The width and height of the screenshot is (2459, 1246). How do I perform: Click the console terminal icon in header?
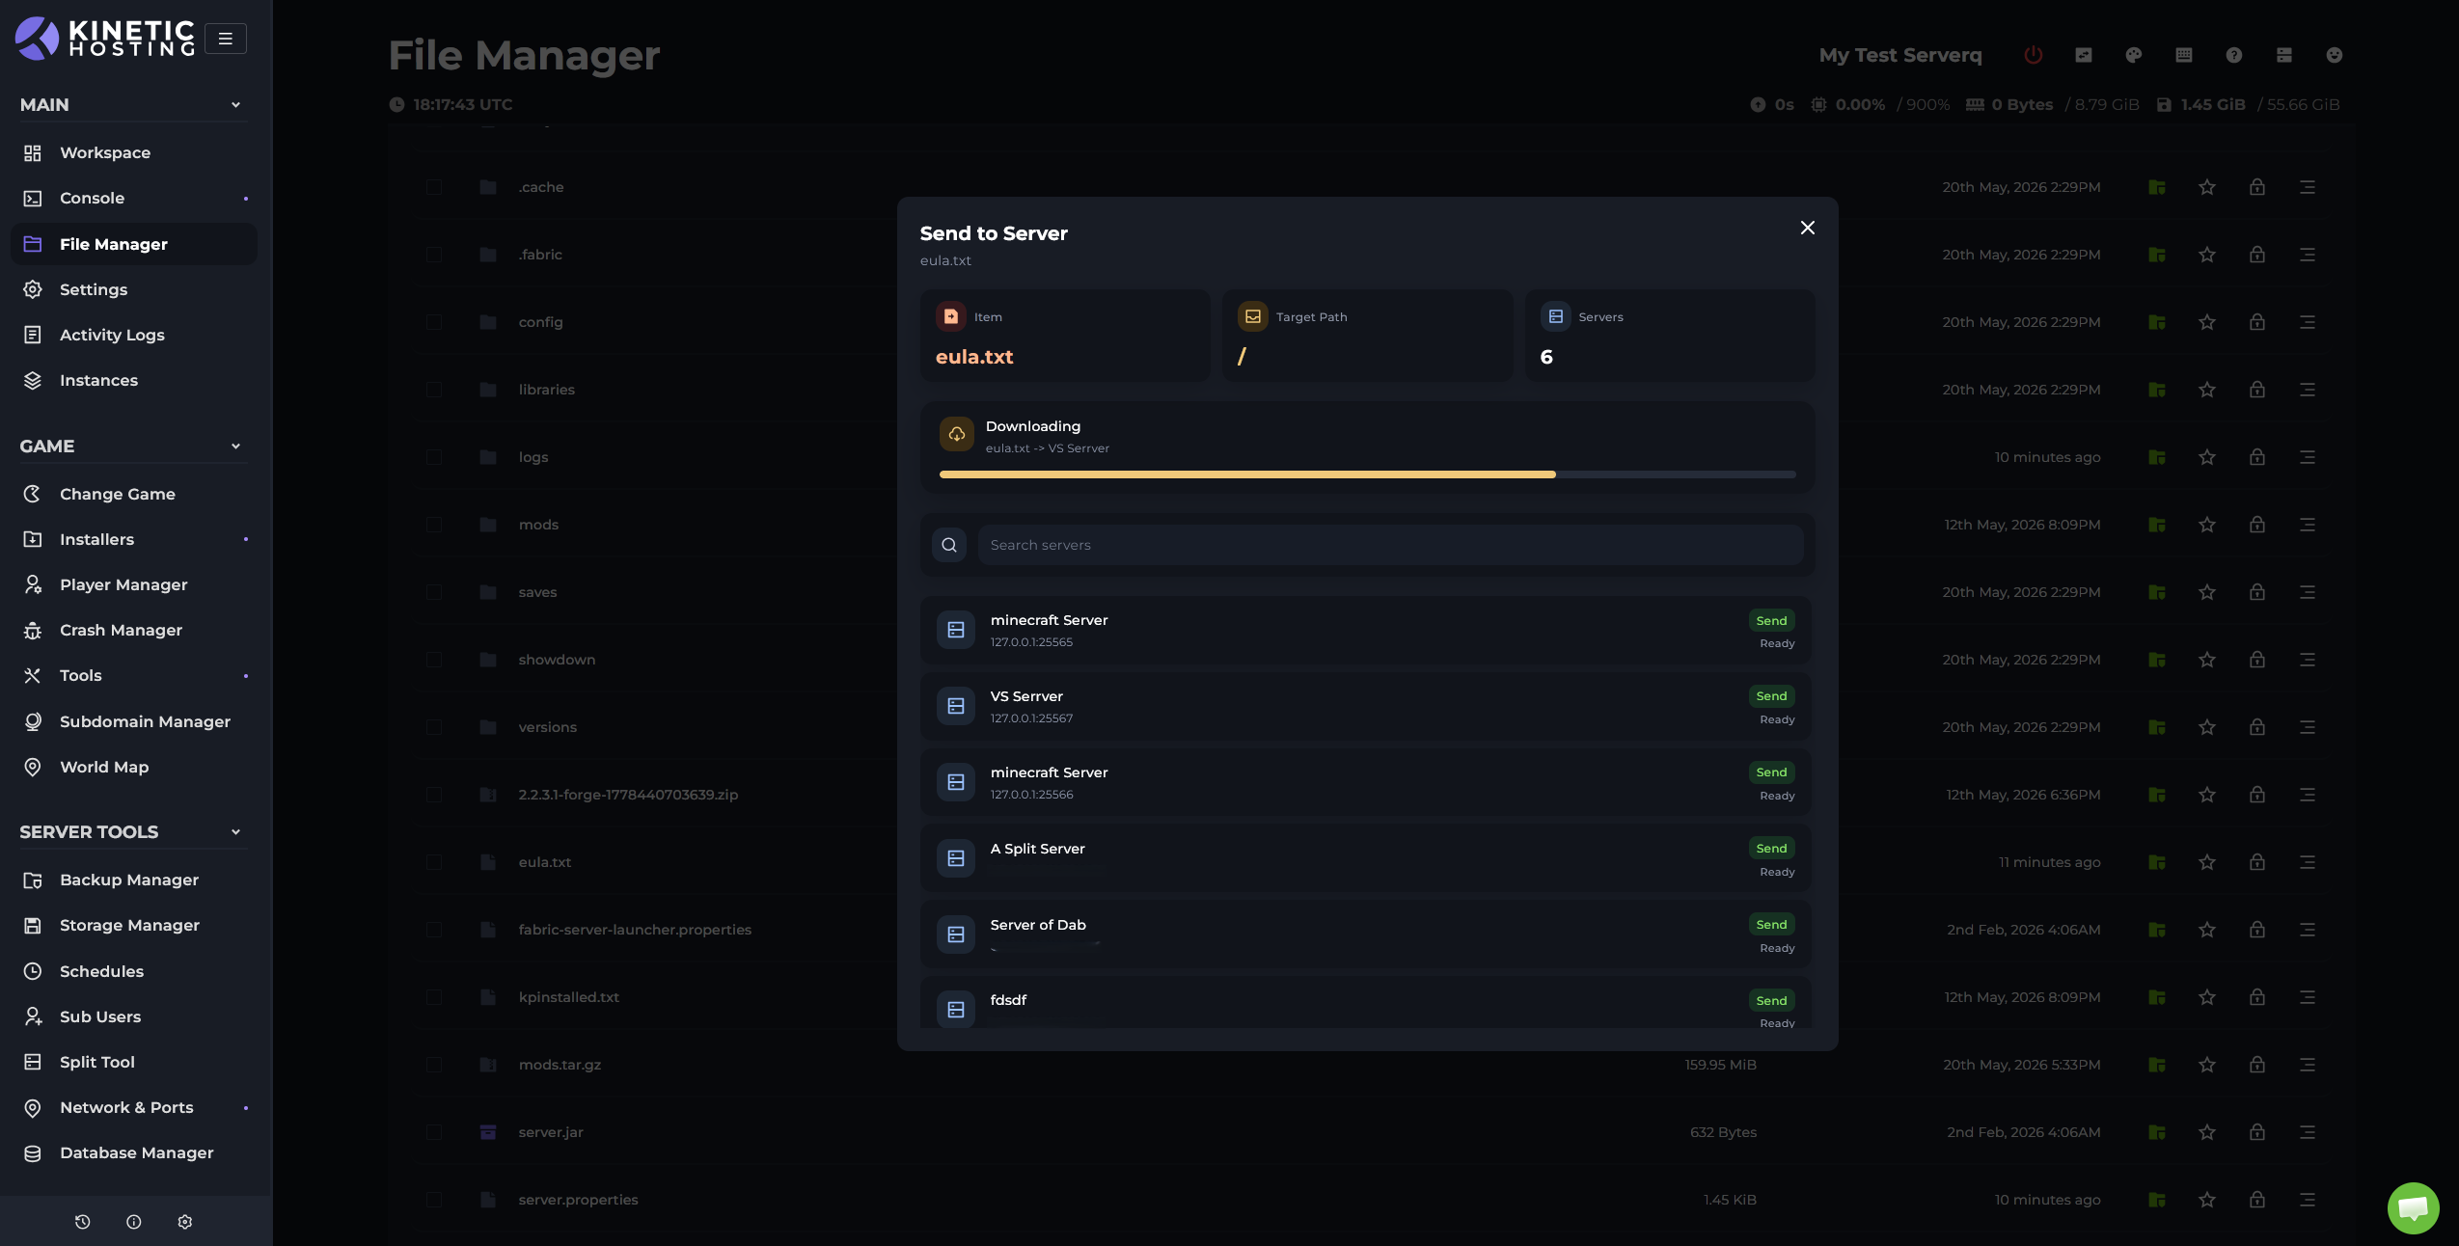click(2083, 55)
